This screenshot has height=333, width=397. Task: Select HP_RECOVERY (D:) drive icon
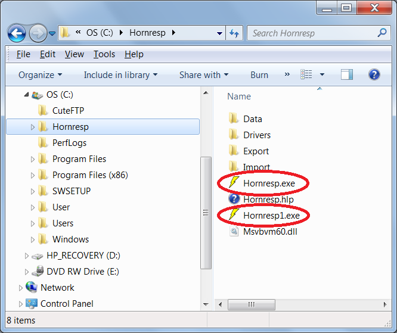pos(37,256)
